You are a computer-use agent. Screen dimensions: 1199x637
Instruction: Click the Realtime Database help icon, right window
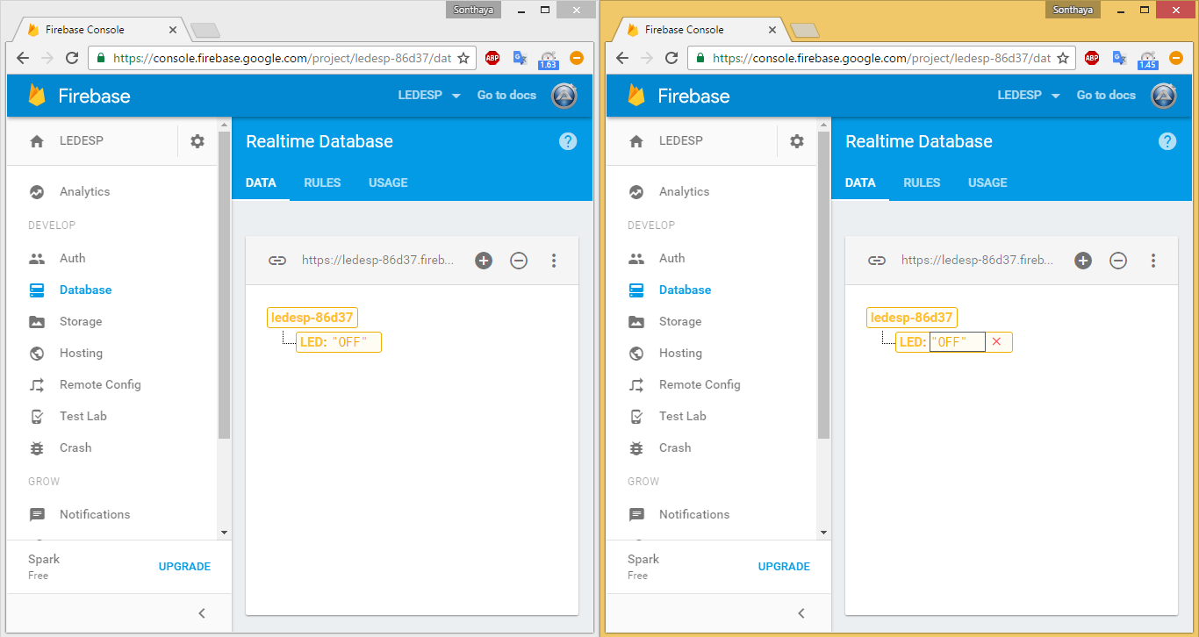click(1167, 141)
